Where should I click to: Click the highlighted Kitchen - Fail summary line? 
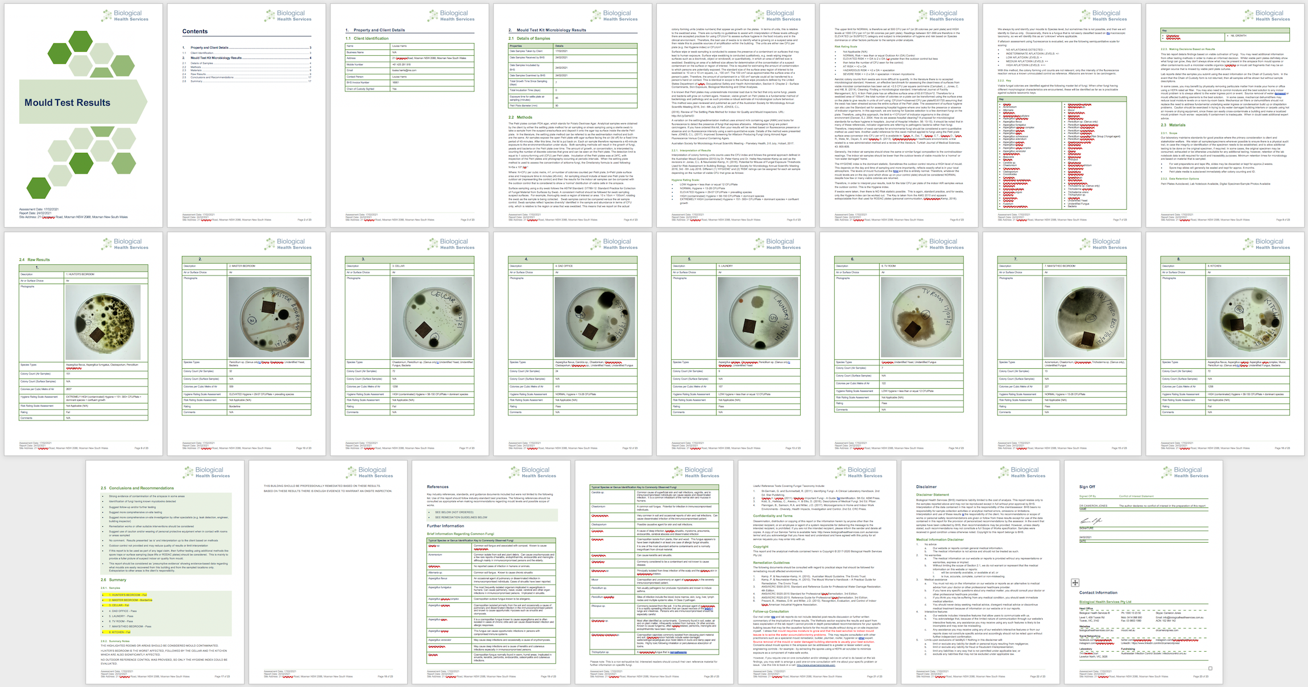click(119, 632)
